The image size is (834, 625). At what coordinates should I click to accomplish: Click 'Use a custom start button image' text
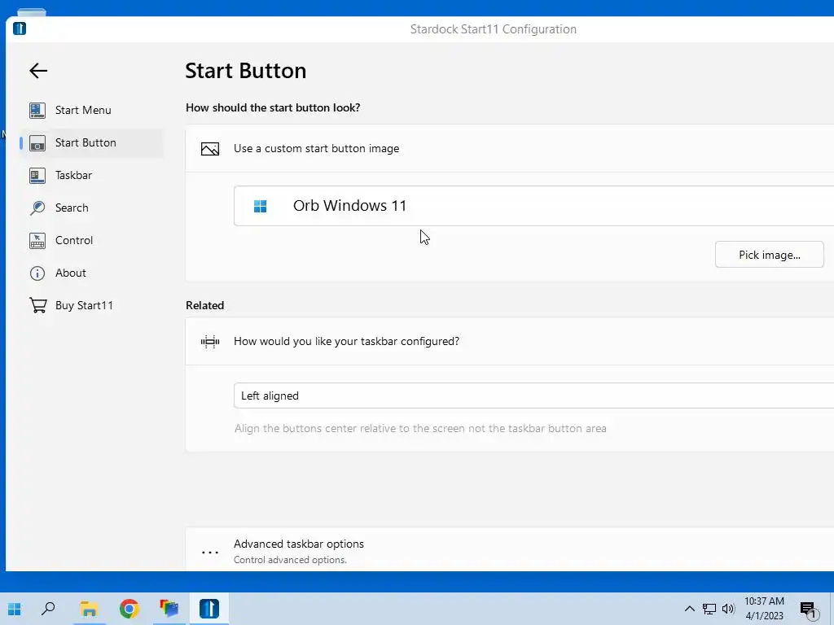click(x=317, y=148)
